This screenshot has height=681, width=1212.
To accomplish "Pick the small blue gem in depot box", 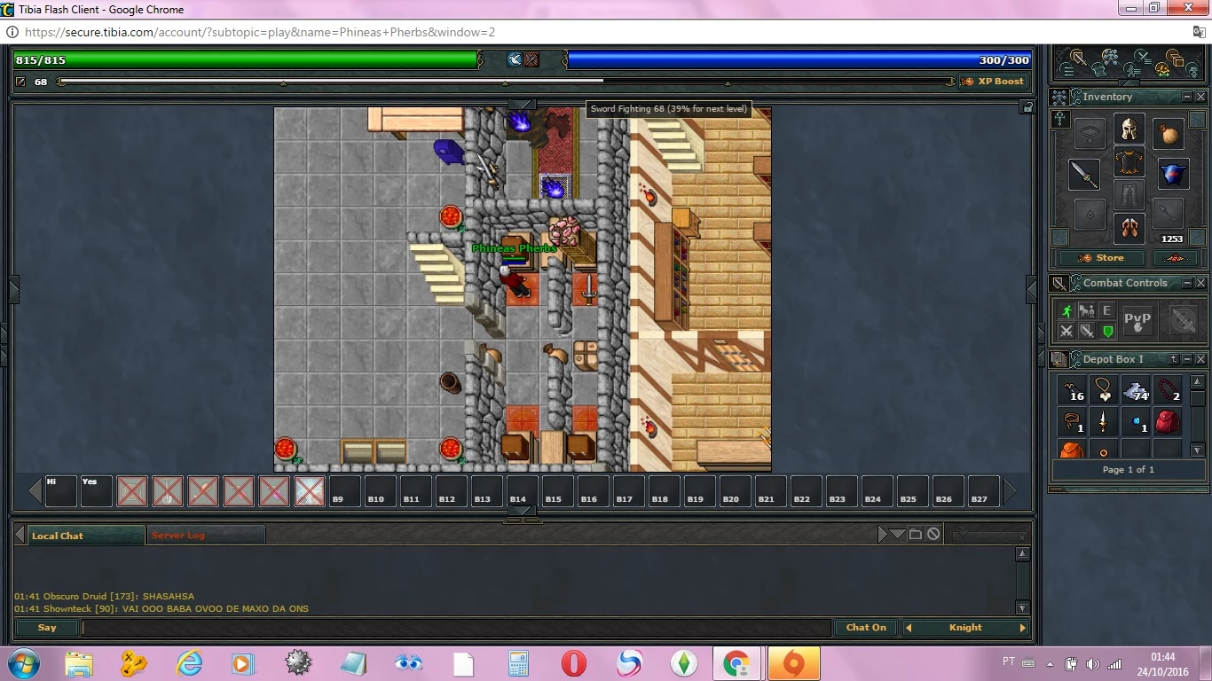I will coord(1136,421).
